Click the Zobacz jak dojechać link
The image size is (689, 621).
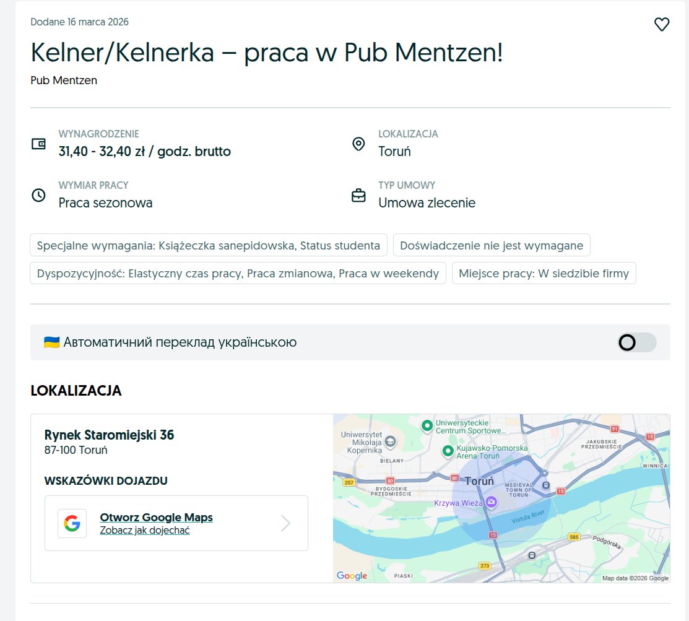[145, 531]
